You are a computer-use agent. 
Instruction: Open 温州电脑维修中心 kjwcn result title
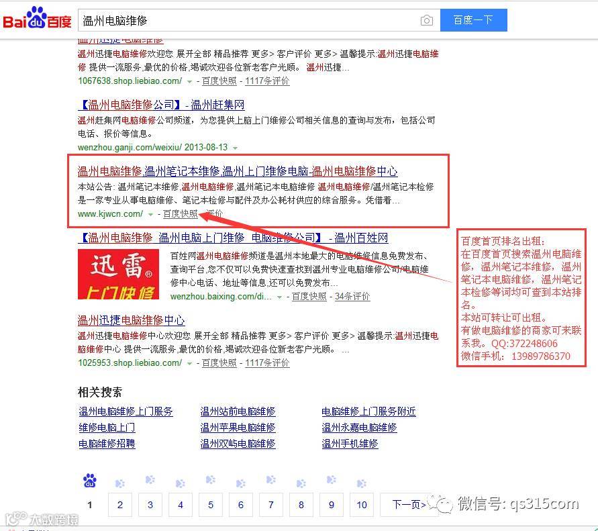[x=238, y=171]
